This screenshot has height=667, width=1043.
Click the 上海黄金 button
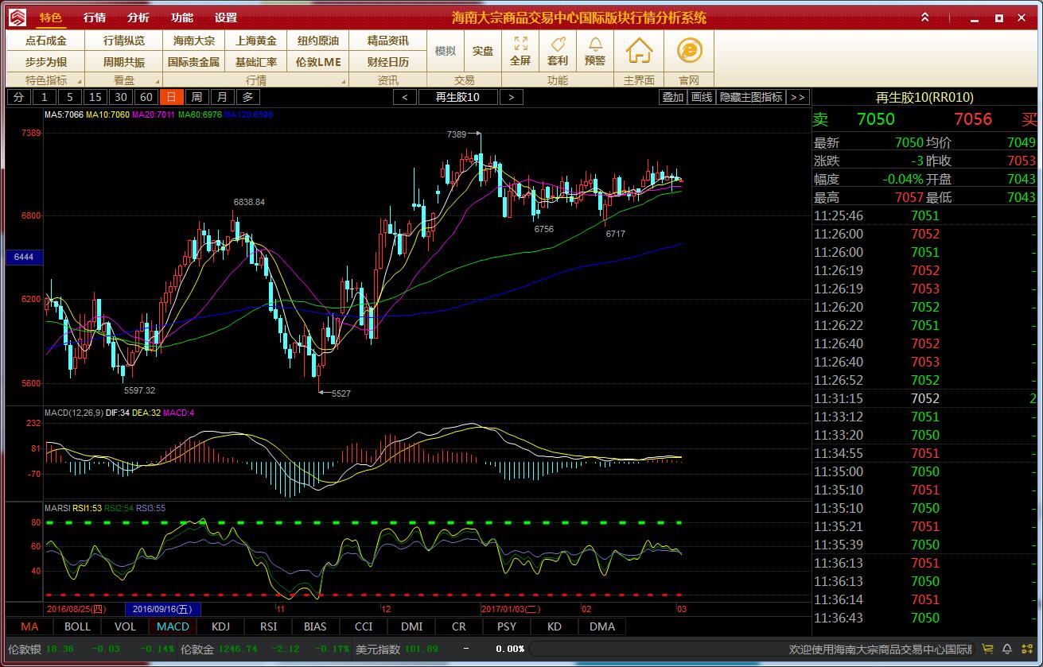point(256,41)
